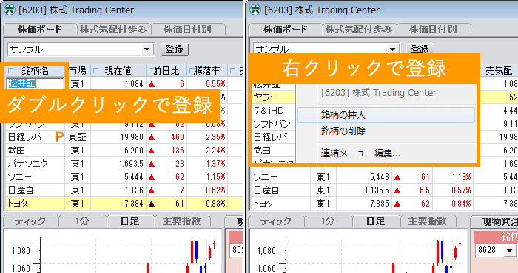Screen dimensions: 518x273
Task: Click the dark triangle in the highlighted トヨタ row
Action: 152,204
